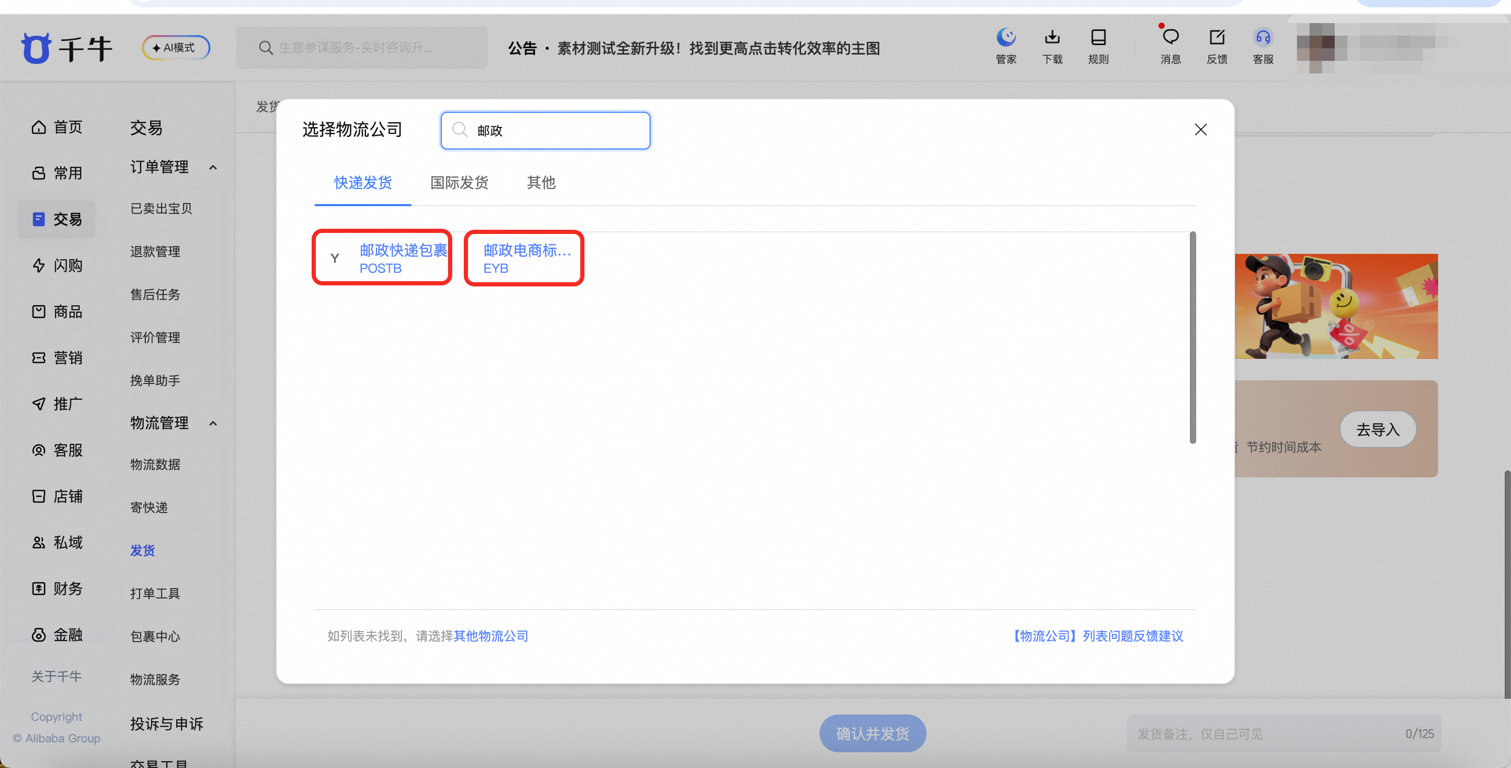Click 其他物流公司 link
This screenshot has width=1511, height=768.
click(x=491, y=636)
